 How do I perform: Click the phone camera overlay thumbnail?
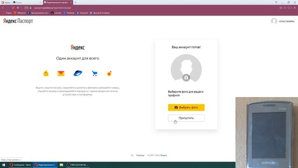pyautogui.click(x=267, y=133)
